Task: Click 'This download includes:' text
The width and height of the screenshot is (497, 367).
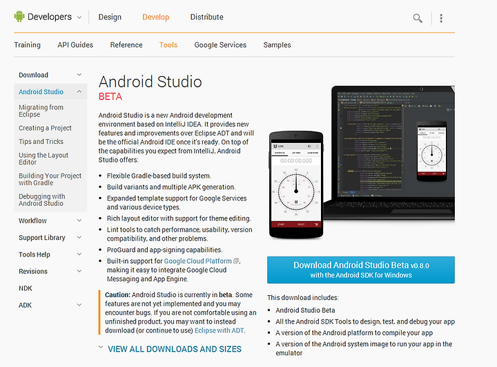Action: (x=303, y=297)
